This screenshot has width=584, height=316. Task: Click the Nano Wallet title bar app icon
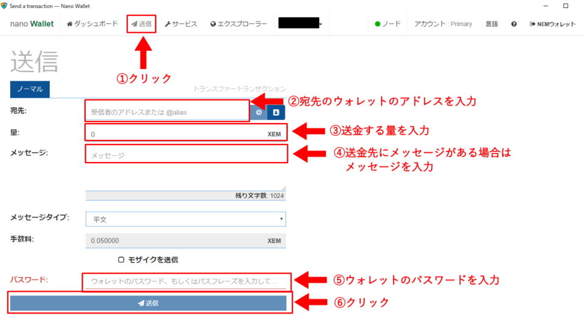point(4,5)
